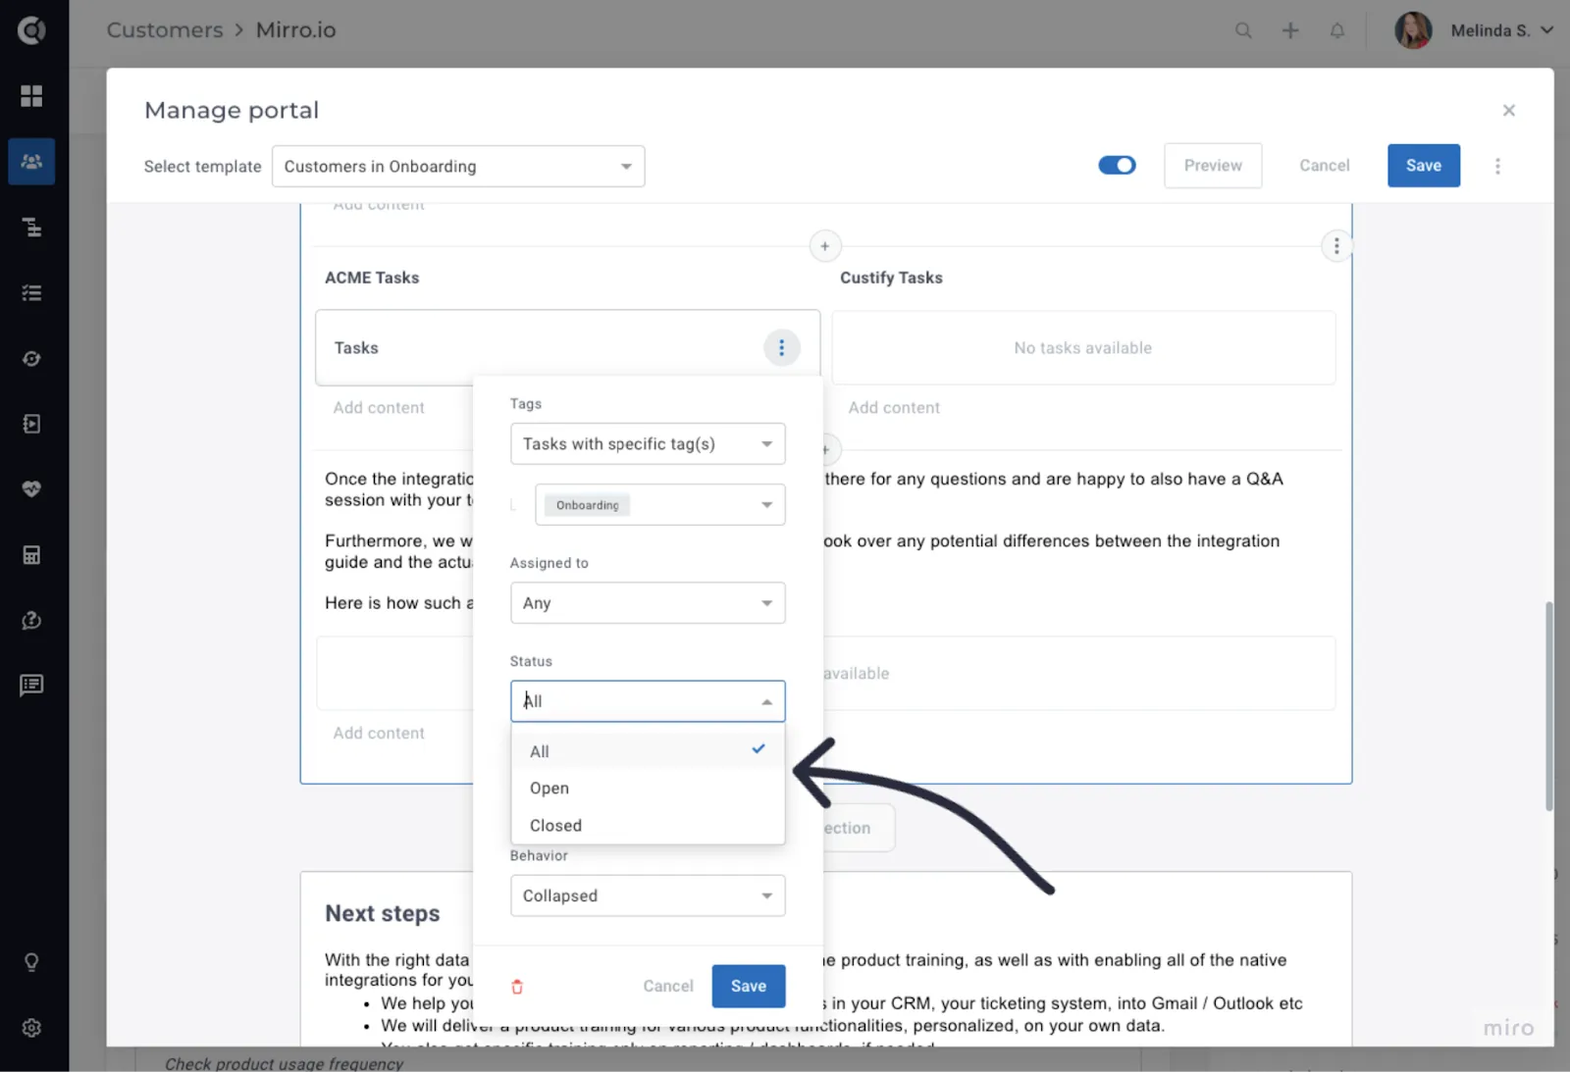Open the Tasks with specific tag(s) dropdown
Image resolution: width=1570 pixels, height=1072 pixels.
(x=648, y=443)
